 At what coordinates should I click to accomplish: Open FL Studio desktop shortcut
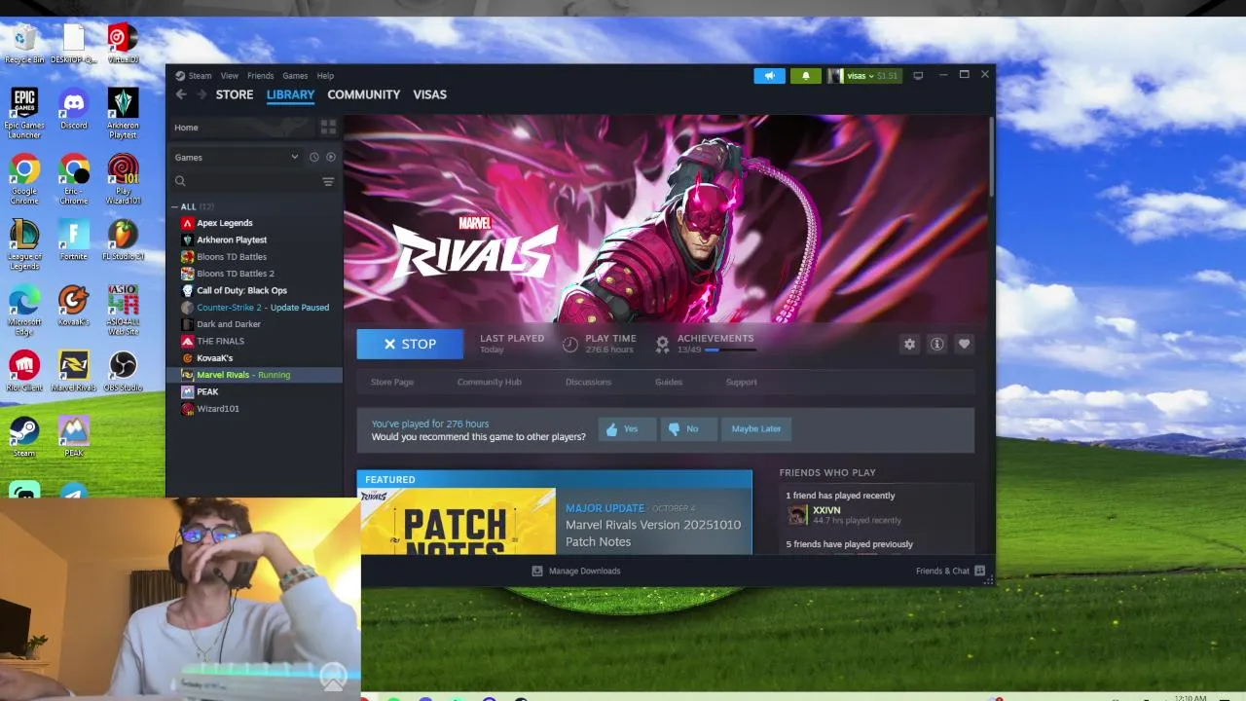123,240
